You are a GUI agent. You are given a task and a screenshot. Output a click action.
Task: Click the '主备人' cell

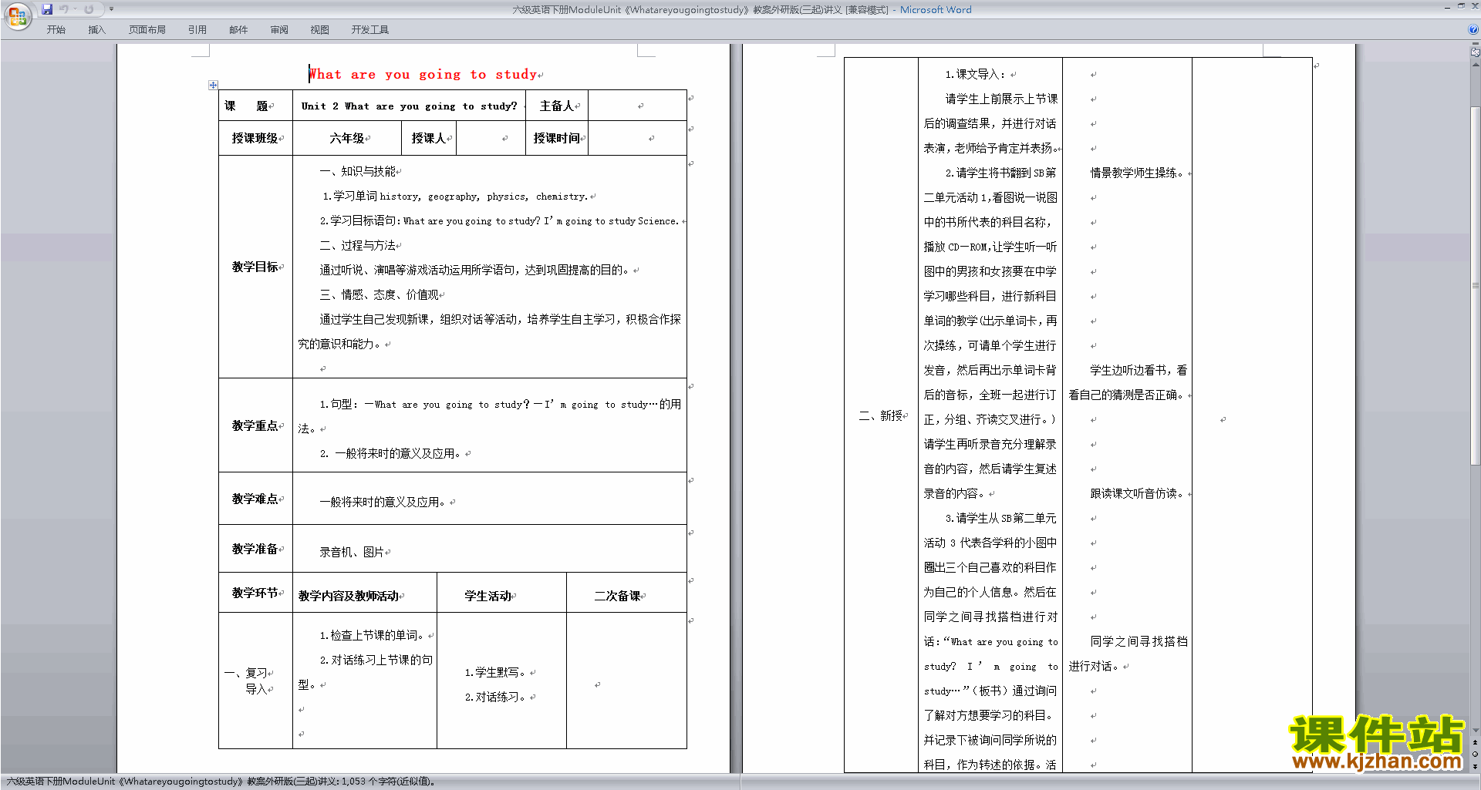[x=556, y=106]
